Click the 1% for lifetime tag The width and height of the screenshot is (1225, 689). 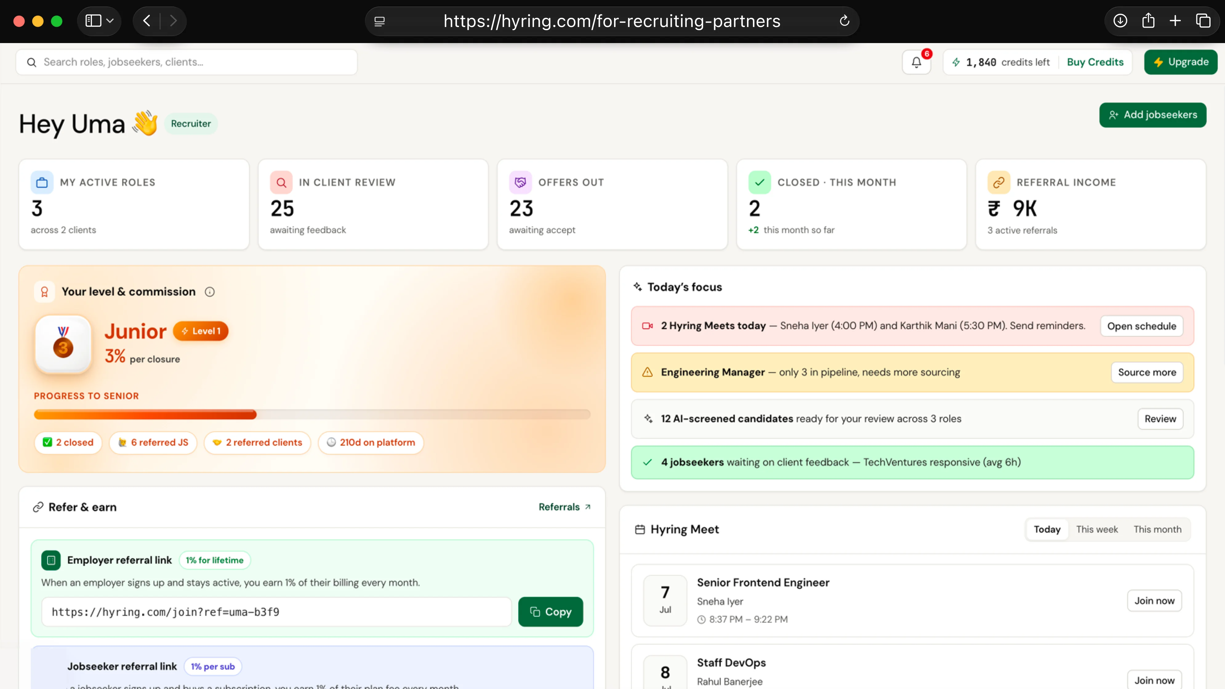[x=215, y=560]
